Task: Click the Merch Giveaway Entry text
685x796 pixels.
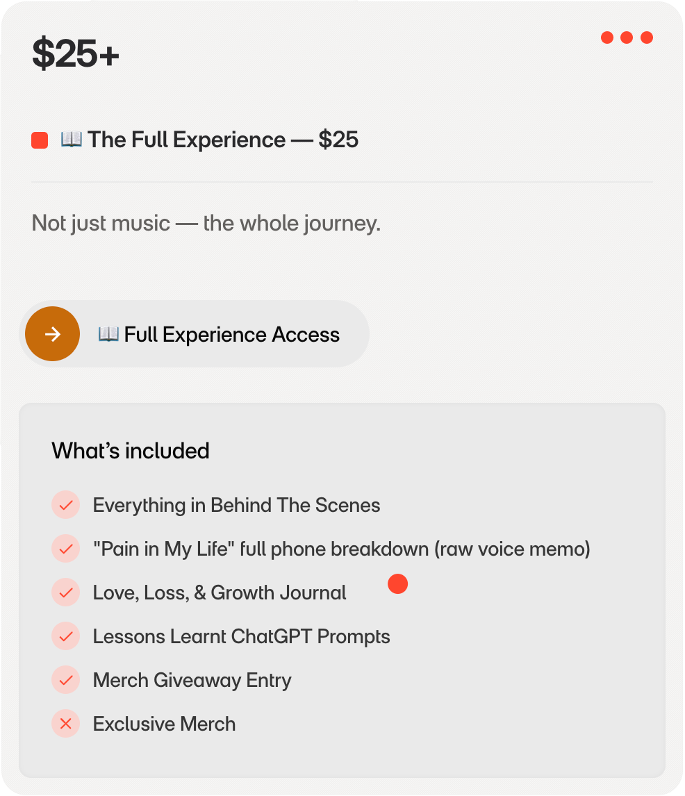Action: point(192,680)
